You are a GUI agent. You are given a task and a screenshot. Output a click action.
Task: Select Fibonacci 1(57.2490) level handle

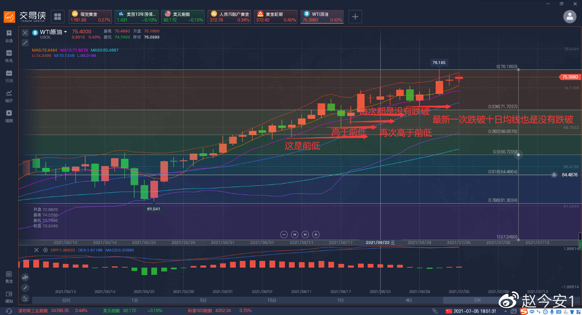click(x=518, y=240)
